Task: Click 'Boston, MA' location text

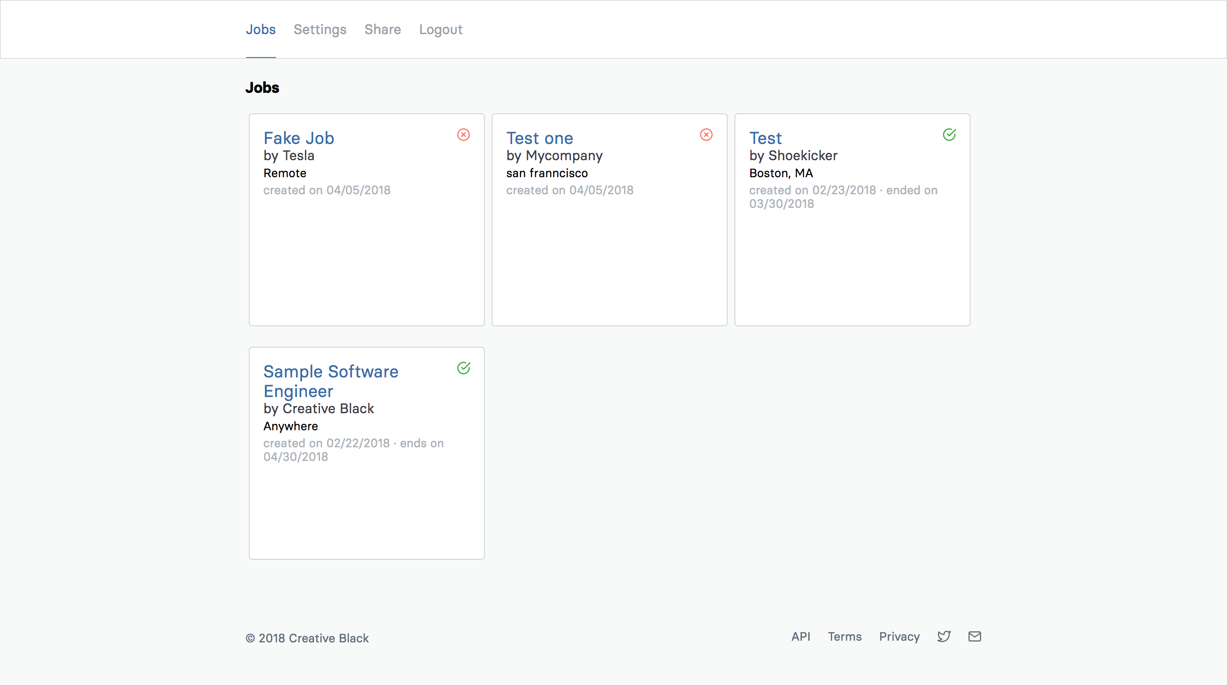Action: point(781,173)
